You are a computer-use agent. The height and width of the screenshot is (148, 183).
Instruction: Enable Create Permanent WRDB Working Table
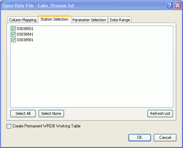point(9,126)
